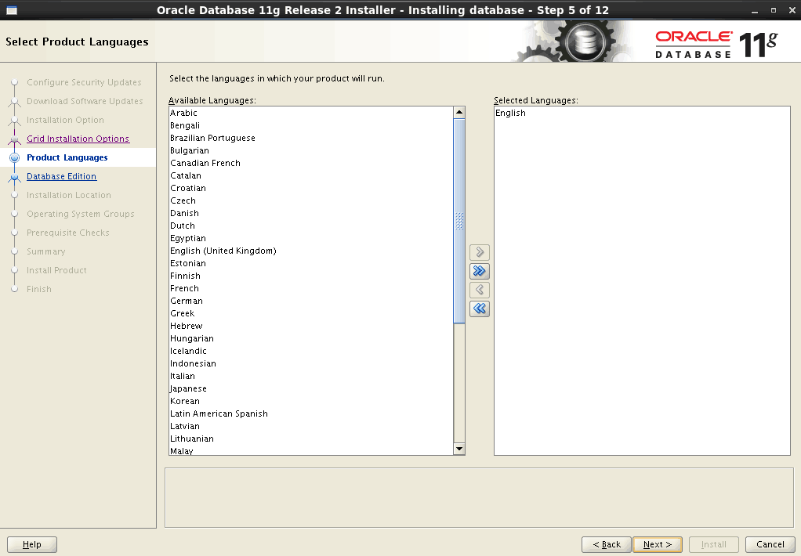This screenshot has height=556, width=801.
Task: Pick Latvian language
Action: point(311,426)
